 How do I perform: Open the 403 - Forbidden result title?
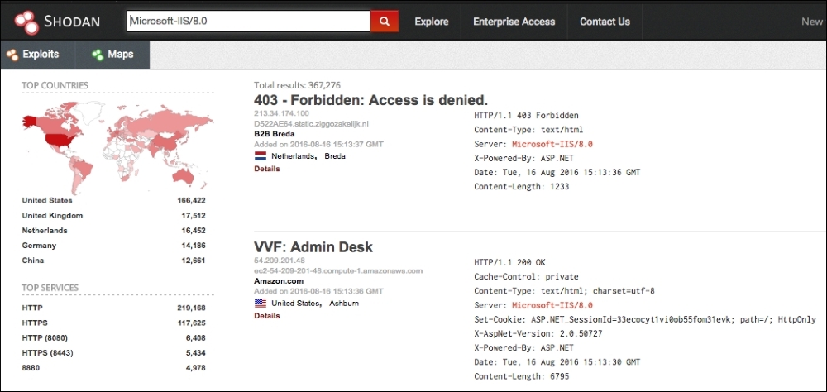point(370,100)
